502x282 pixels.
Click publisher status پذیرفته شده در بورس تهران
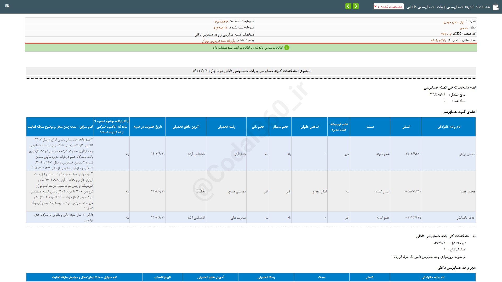click(218, 41)
